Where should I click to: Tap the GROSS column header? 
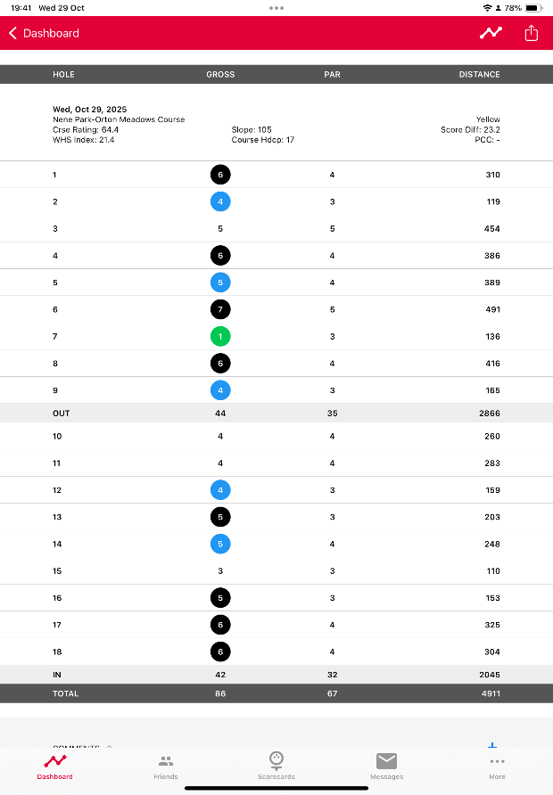pos(220,75)
